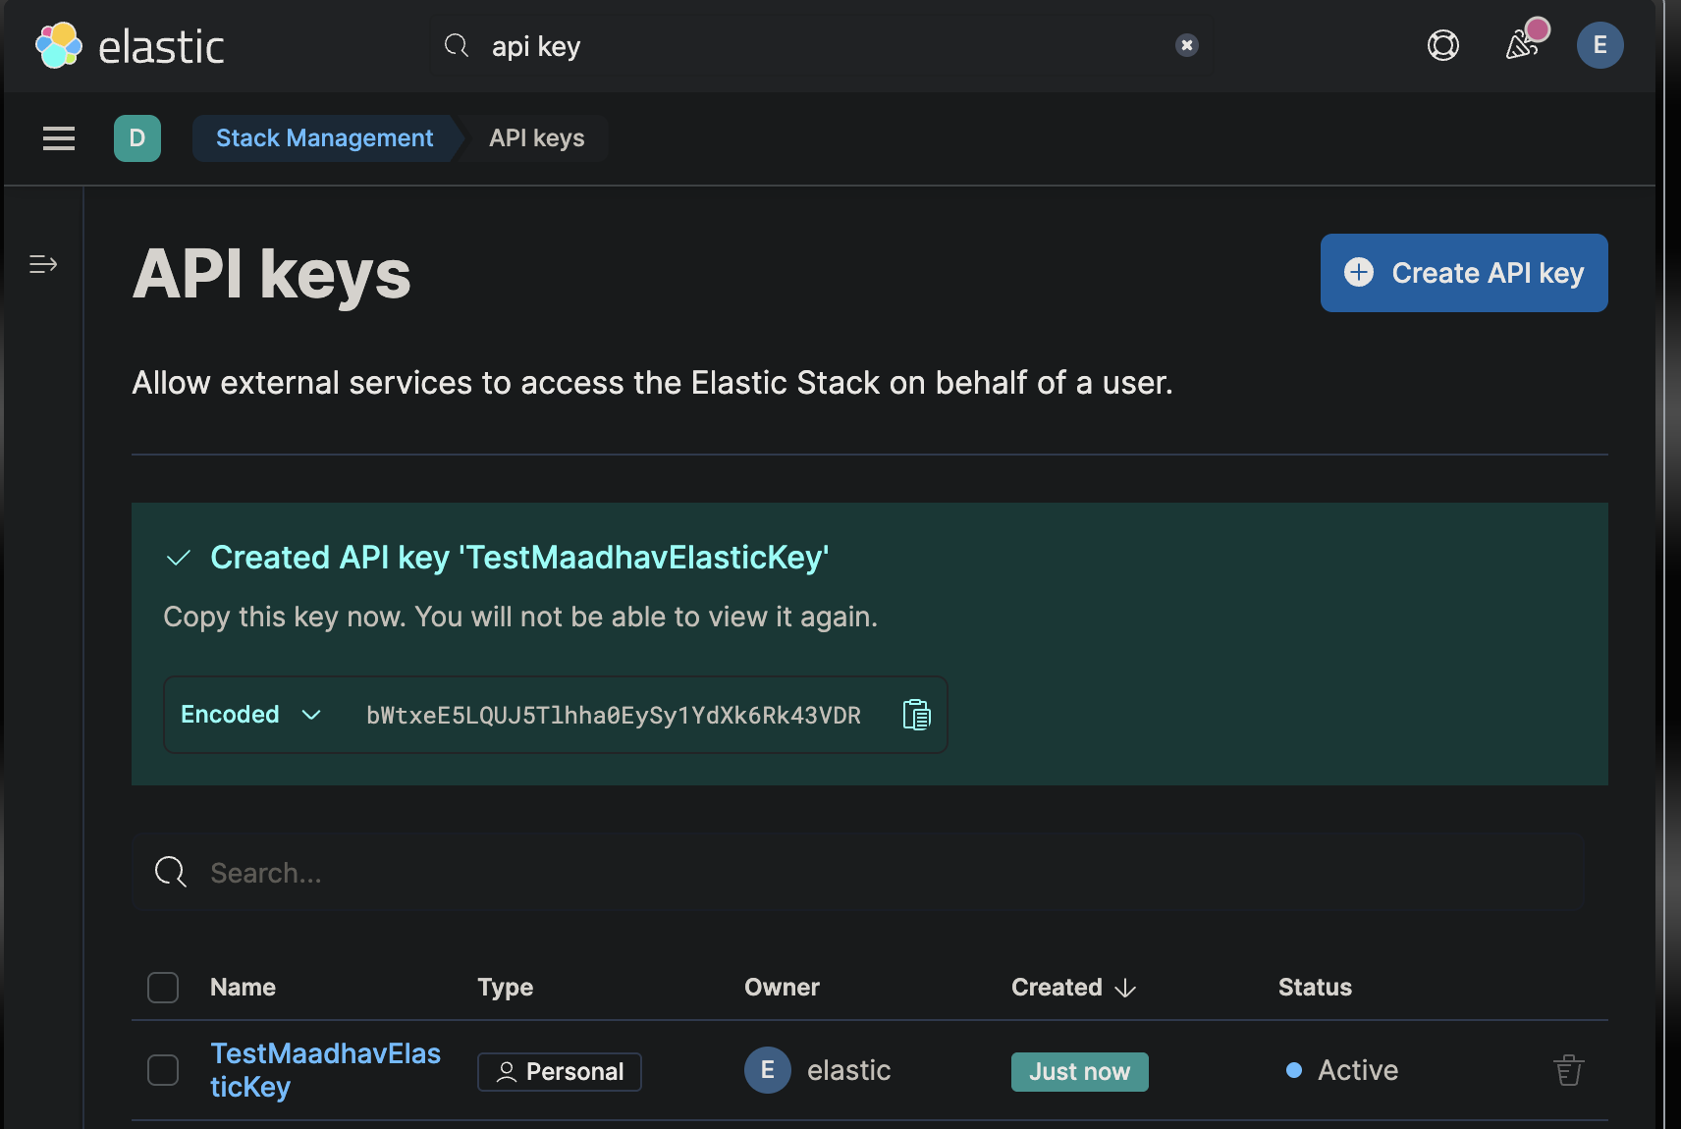Open the user avatar E menu
Image resolution: width=1681 pixels, height=1129 pixels.
tap(1600, 45)
